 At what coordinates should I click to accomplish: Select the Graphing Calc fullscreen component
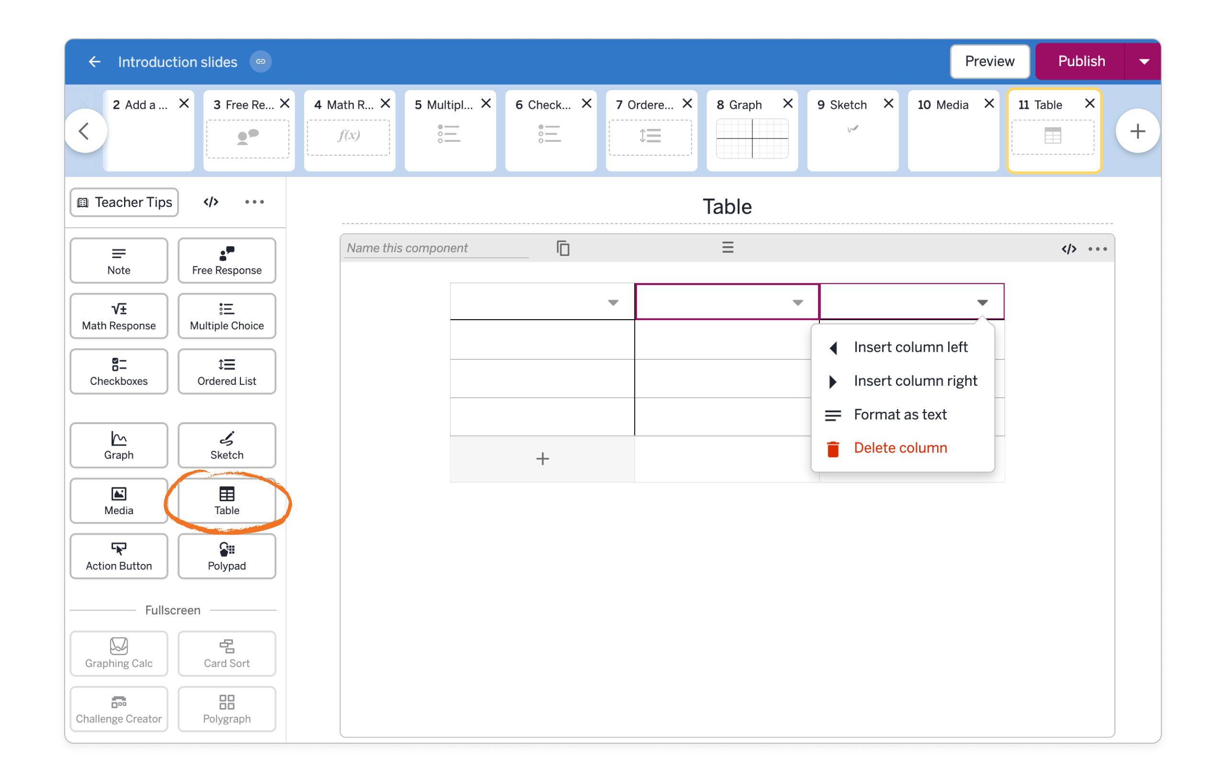point(119,654)
